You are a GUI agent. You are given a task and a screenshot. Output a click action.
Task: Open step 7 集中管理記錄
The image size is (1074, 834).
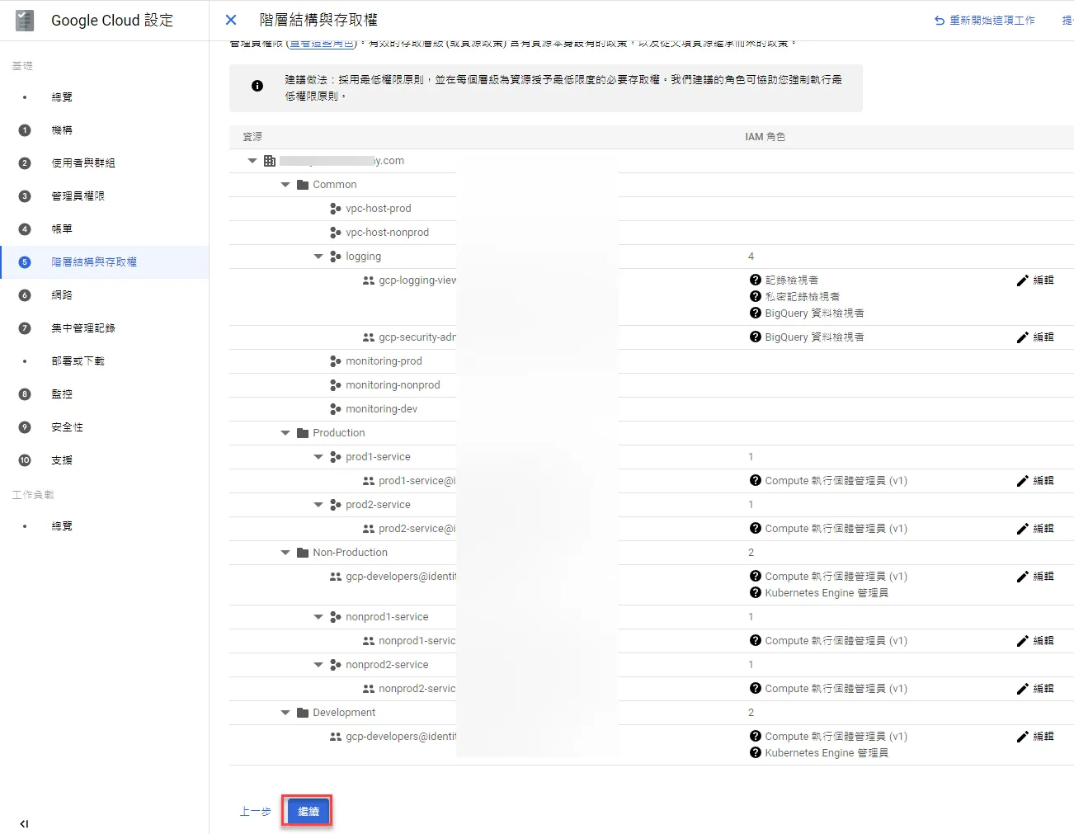pos(83,327)
